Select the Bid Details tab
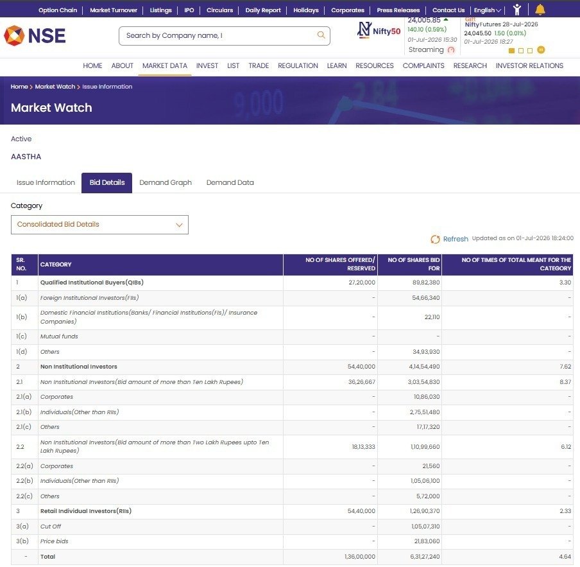 pos(107,183)
